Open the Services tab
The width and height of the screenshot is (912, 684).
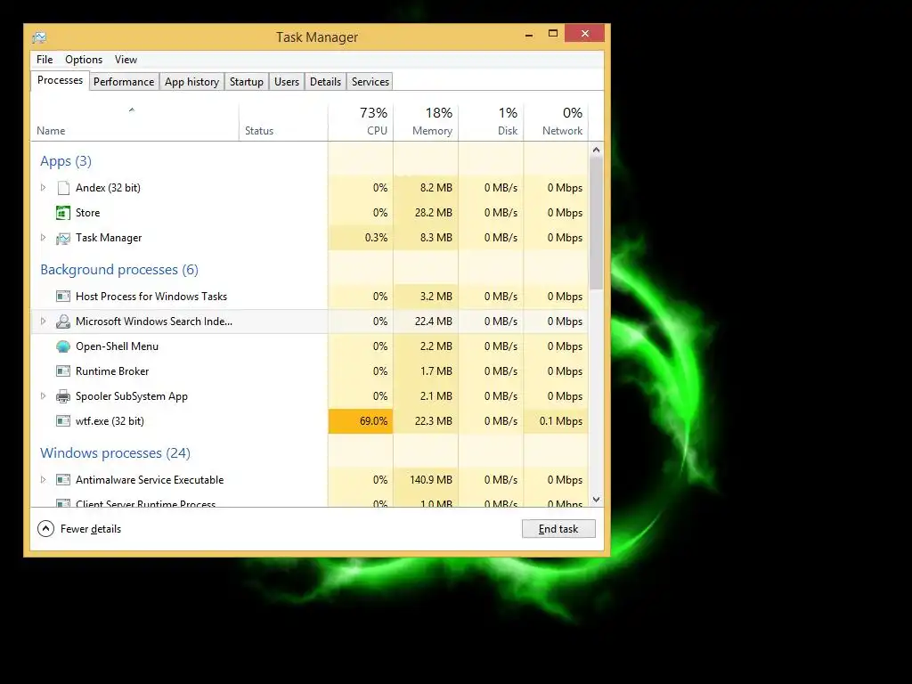[x=370, y=82]
